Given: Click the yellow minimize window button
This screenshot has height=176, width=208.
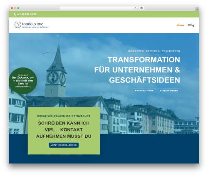Looking at the screenshot, I should pos(15,8).
